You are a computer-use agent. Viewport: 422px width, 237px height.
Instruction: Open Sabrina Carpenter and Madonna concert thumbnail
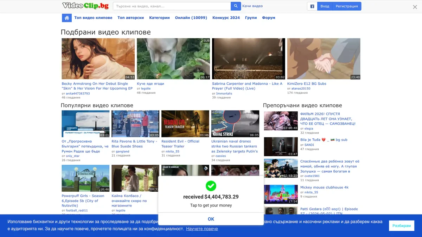(x=249, y=59)
